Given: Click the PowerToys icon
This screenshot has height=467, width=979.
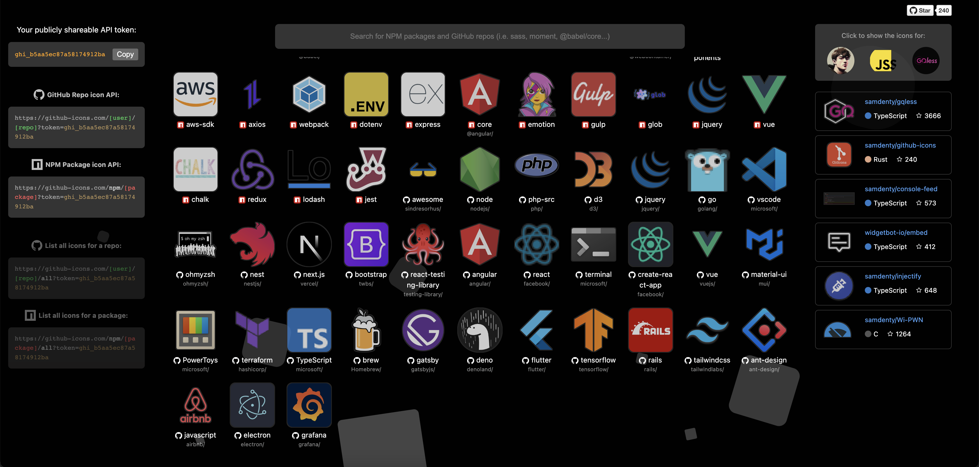Looking at the screenshot, I should point(195,330).
